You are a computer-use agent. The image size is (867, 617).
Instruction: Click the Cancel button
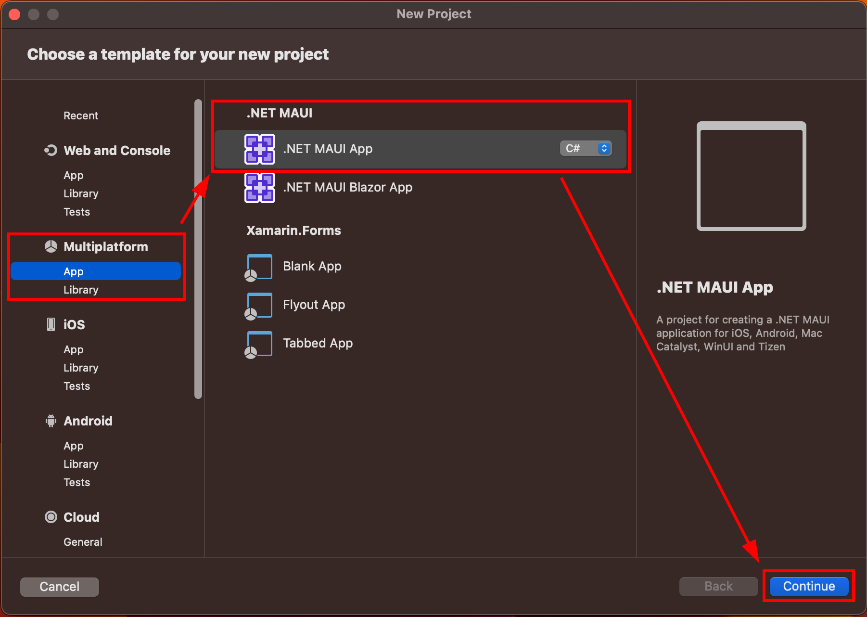(60, 587)
